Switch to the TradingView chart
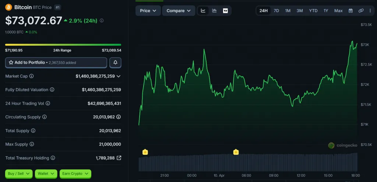Viewport: 377px width, 182px height. 225,11
